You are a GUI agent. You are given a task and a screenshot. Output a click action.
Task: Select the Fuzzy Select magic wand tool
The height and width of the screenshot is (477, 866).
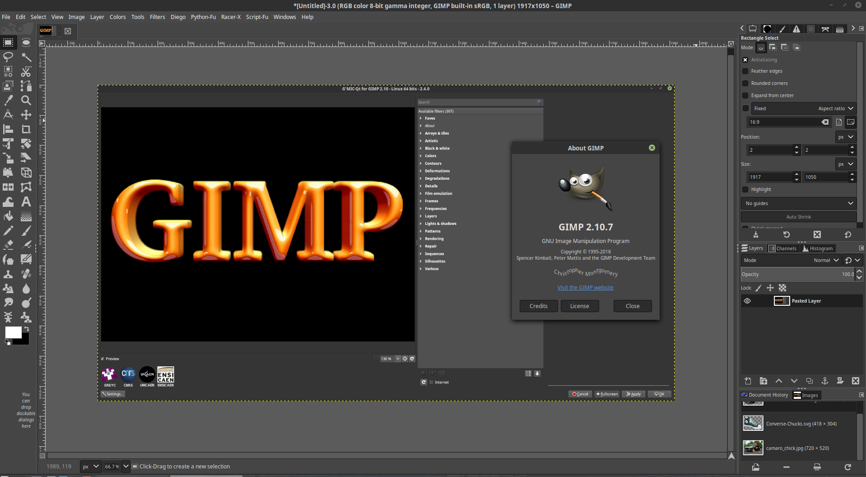click(26, 57)
